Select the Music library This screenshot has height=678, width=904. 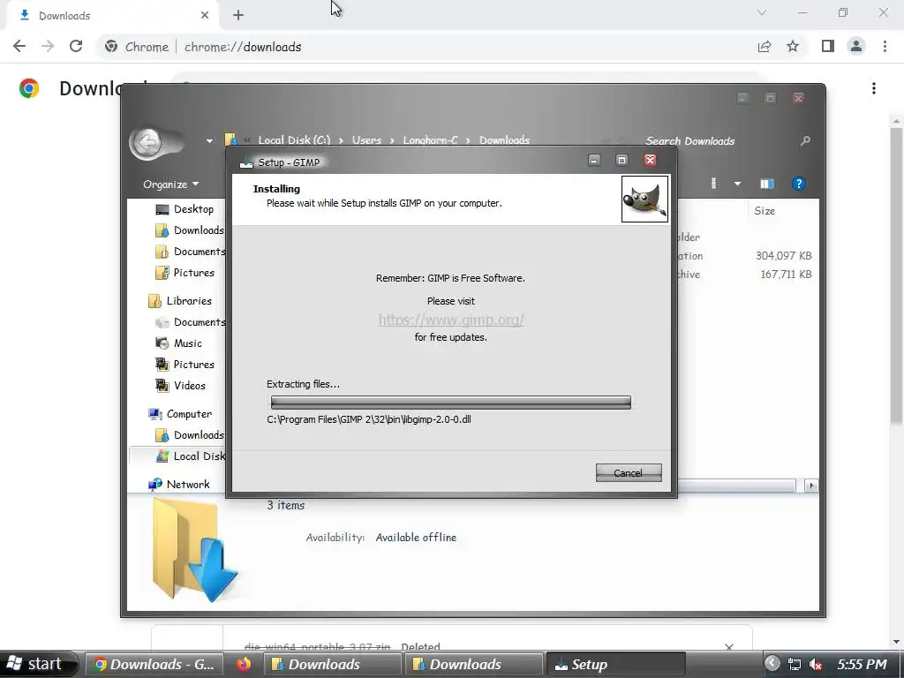178,343
